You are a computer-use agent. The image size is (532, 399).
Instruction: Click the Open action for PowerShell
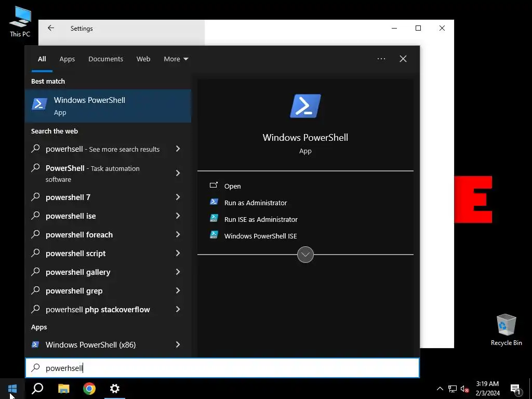point(232,186)
